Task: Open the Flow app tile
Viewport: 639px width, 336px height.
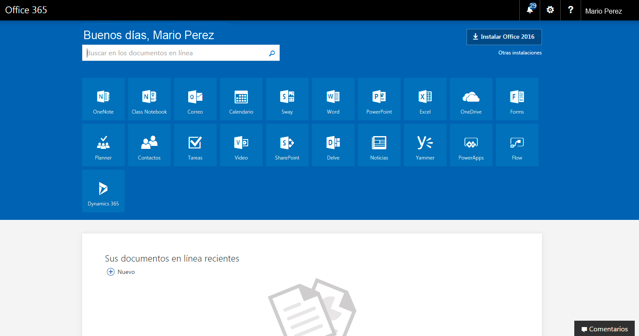Action: pyautogui.click(x=517, y=145)
